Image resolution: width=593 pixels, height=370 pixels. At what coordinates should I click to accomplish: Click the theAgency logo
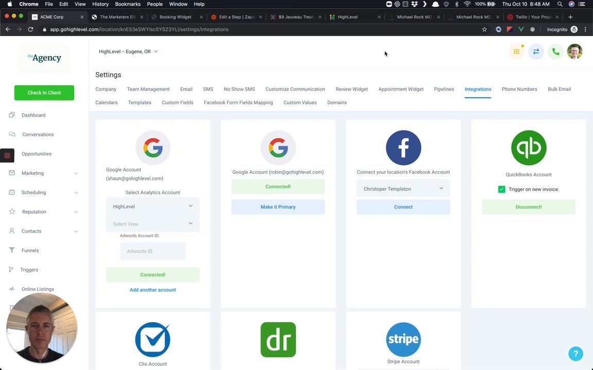coord(44,58)
